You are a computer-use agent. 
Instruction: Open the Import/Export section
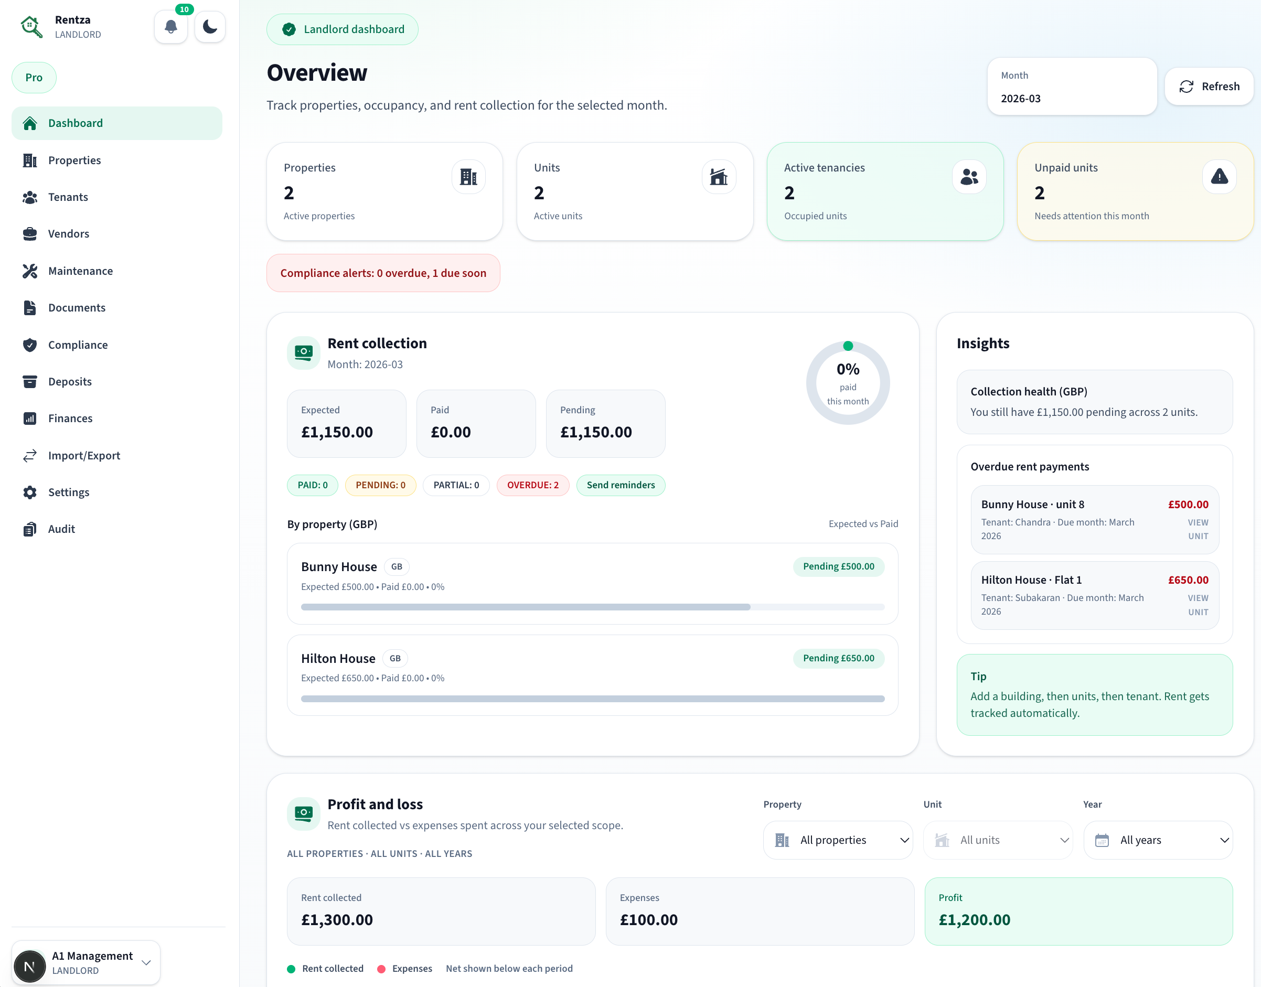(83, 455)
